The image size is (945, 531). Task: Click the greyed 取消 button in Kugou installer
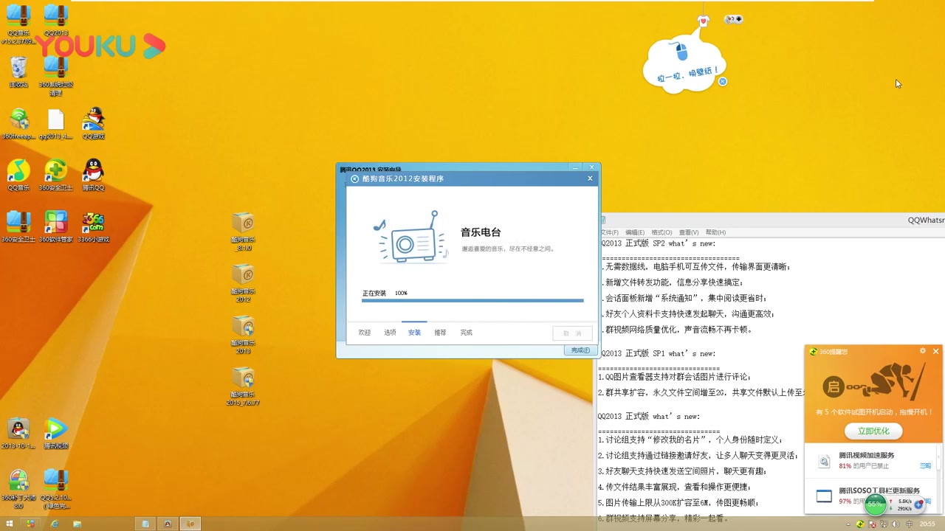point(572,333)
